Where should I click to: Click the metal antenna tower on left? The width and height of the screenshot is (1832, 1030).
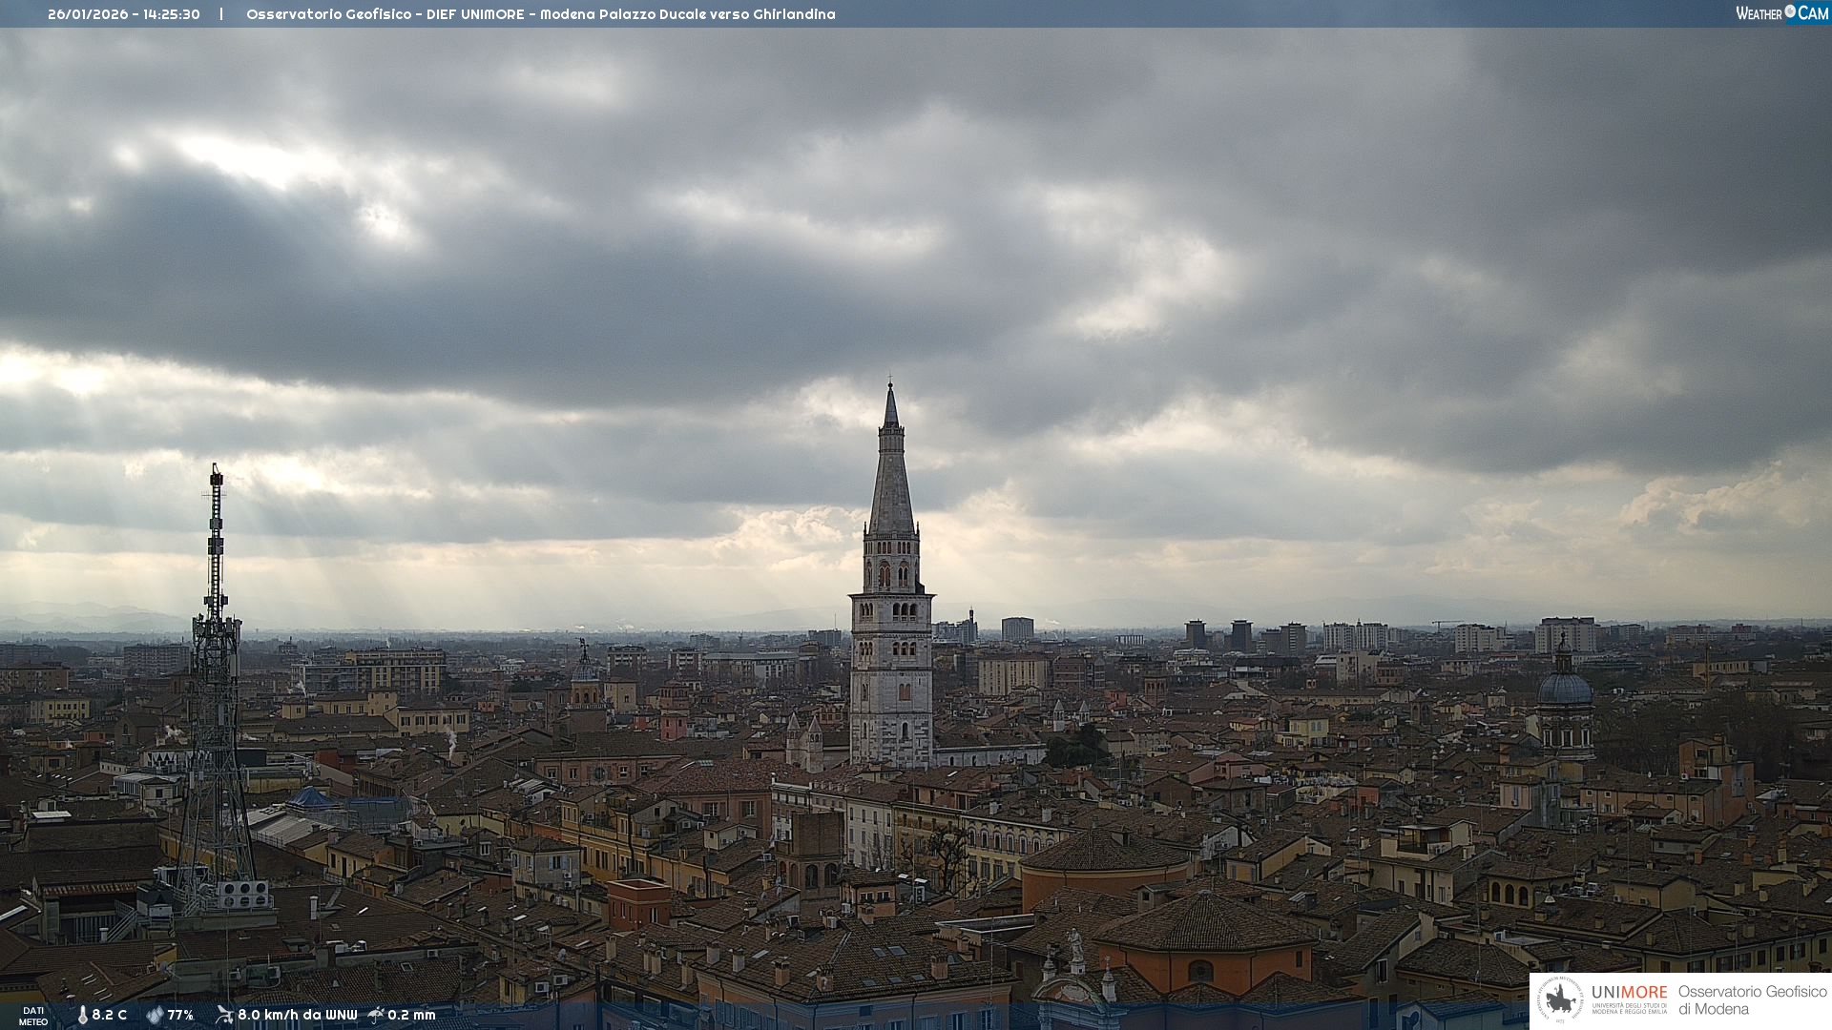point(216,668)
